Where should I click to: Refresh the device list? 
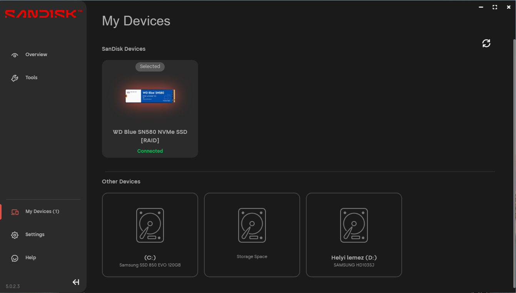[486, 43]
